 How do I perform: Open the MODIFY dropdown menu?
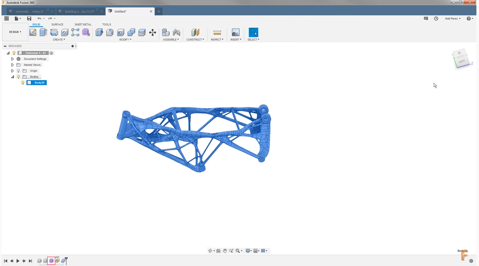click(125, 40)
